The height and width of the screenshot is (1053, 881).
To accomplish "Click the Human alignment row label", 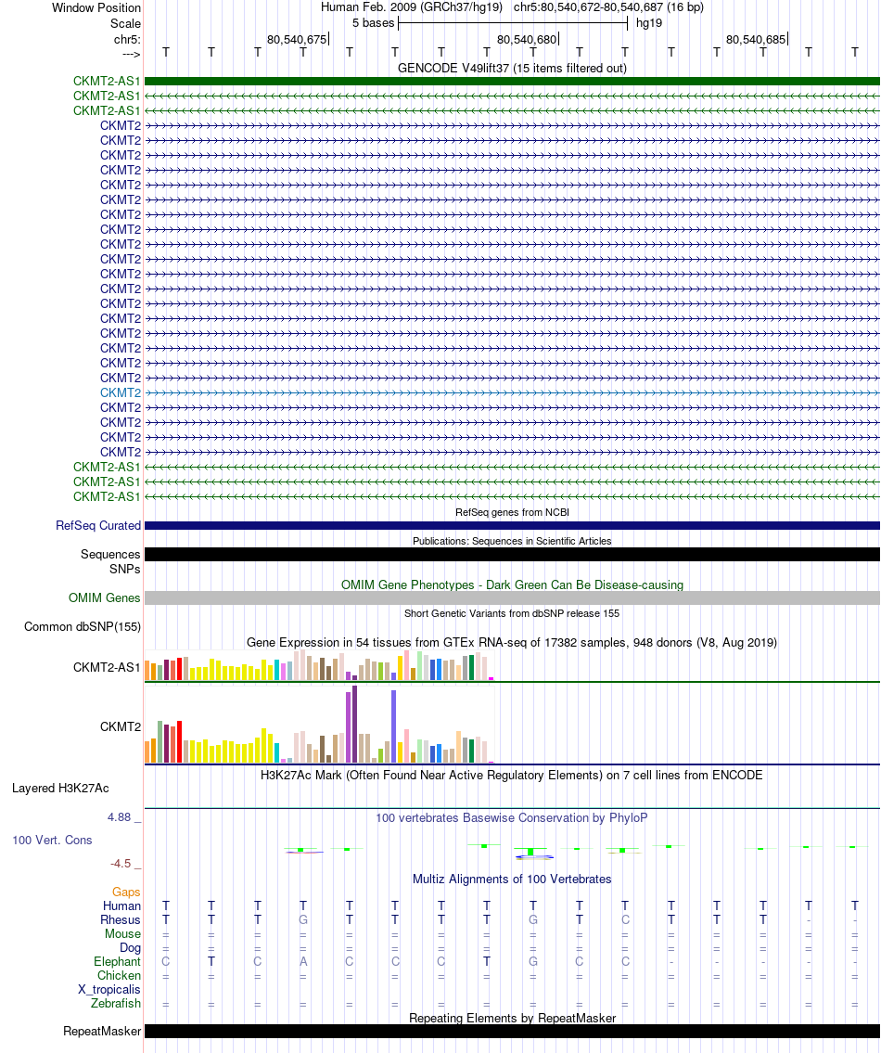I will click(x=121, y=905).
